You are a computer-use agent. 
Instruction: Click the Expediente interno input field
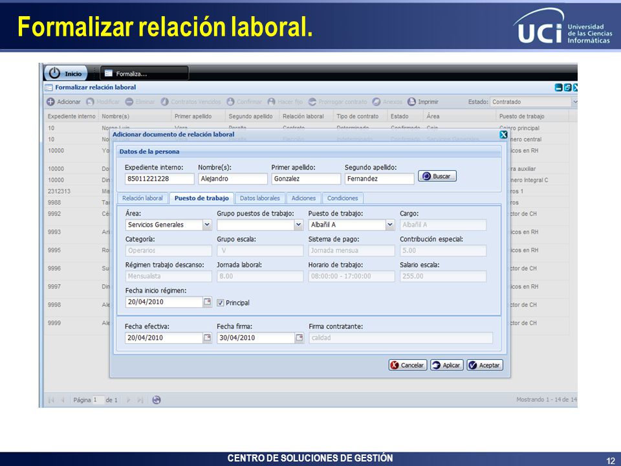(x=160, y=179)
